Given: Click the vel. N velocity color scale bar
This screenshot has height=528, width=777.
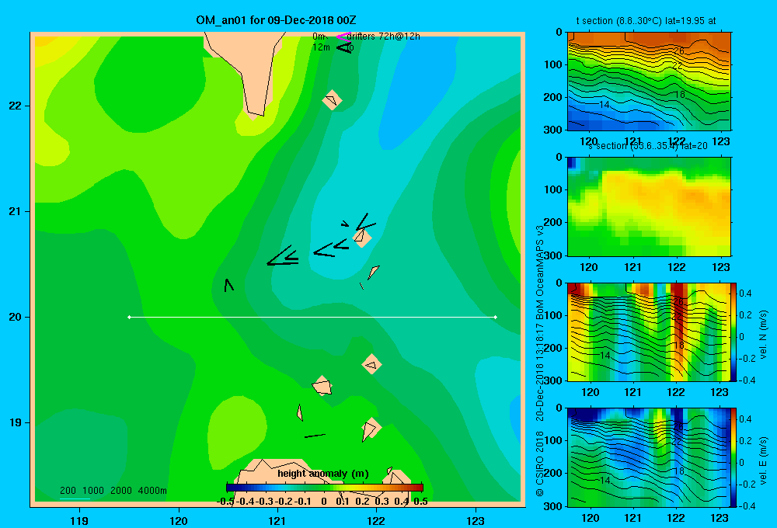Looking at the screenshot, I should [x=733, y=332].
